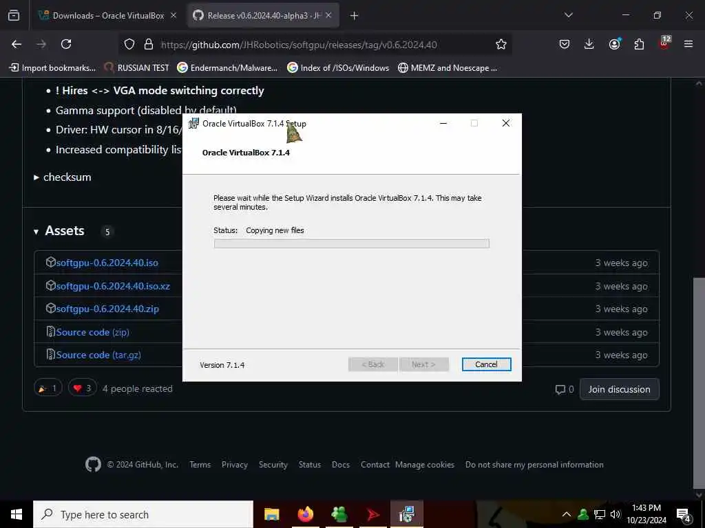The height and width of the screenshot is (528, 705).
Task: Open the Windows Start menu
Action: (17, 514)
